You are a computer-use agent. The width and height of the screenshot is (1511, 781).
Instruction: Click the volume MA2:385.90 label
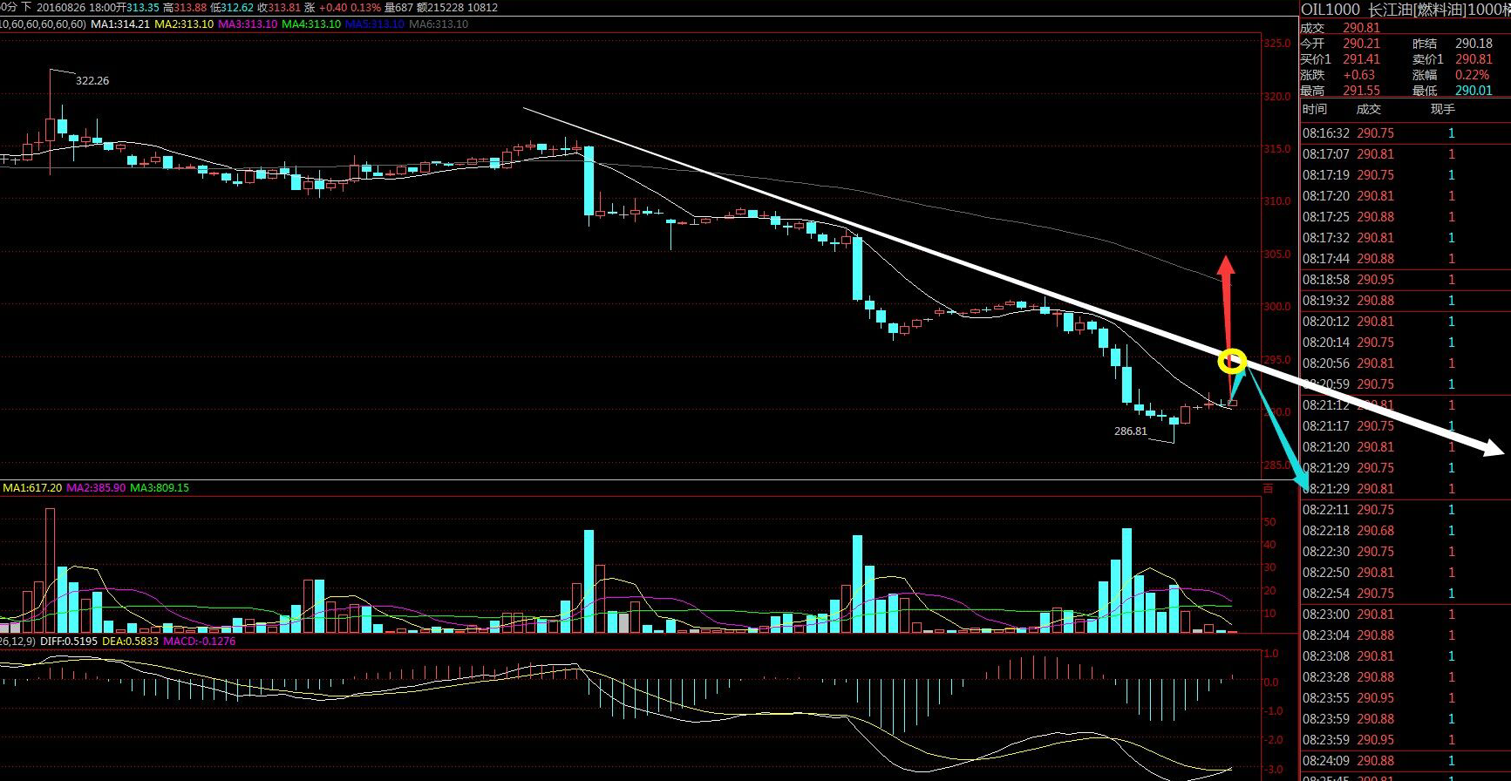(96, 488)
